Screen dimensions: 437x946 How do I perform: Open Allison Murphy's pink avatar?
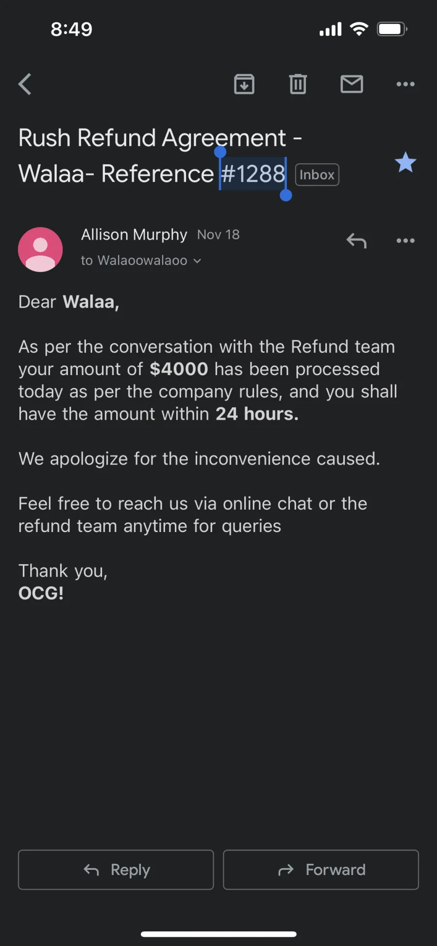(x=40, y=249)
